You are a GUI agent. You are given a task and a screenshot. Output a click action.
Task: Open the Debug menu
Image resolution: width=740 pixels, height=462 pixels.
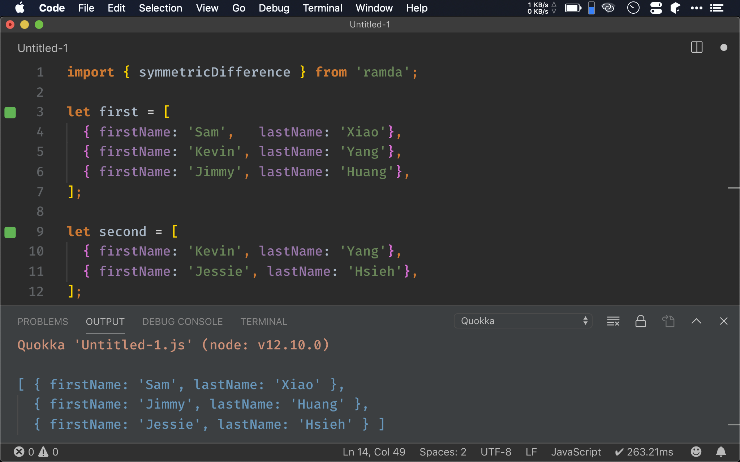pos(274,8)
